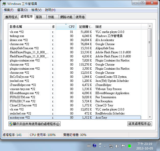Switch to the 效能 tab
This screenshot has width=160, height=151.
click(53, 17)
